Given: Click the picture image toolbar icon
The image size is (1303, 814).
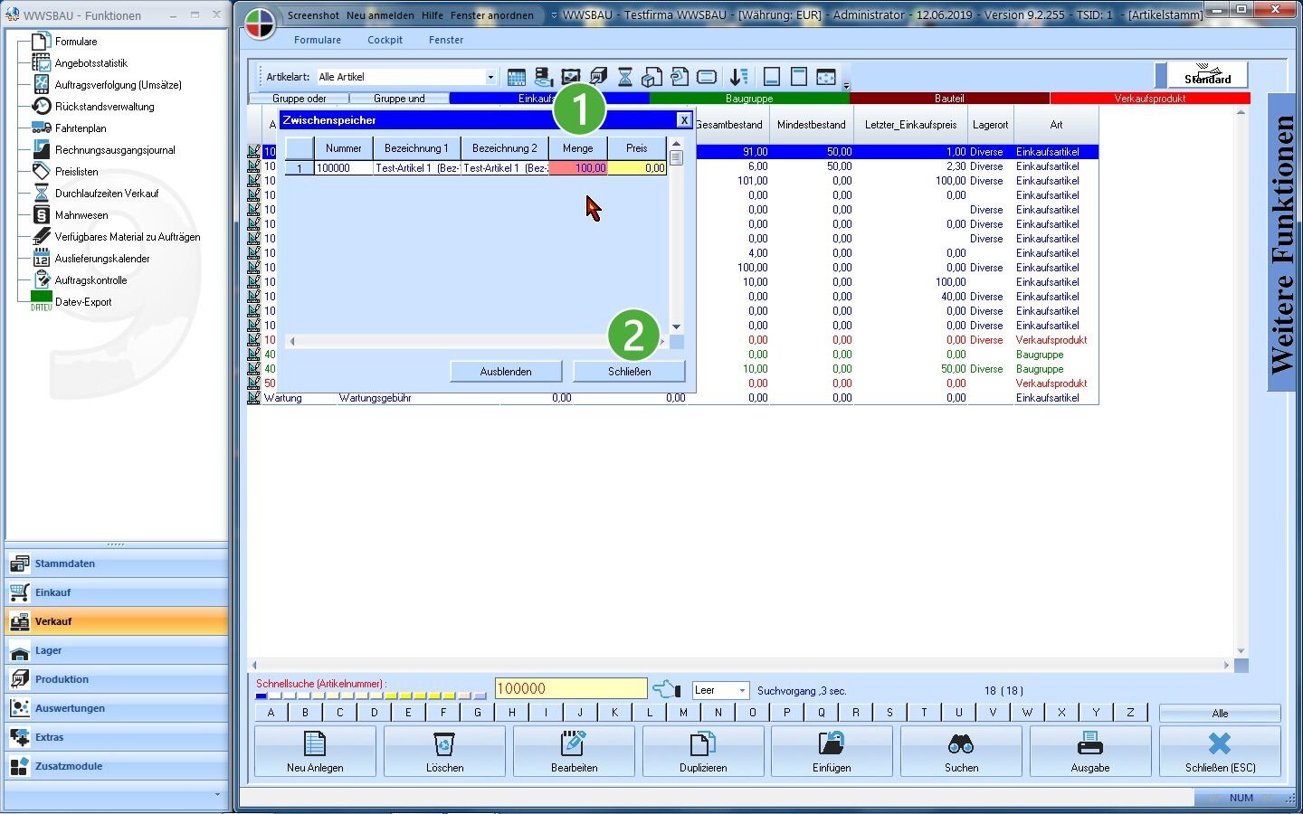Looking at the screenshot, I should tap(571, 77).
